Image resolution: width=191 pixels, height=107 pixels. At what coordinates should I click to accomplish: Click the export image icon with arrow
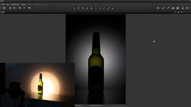pos(178,8)
